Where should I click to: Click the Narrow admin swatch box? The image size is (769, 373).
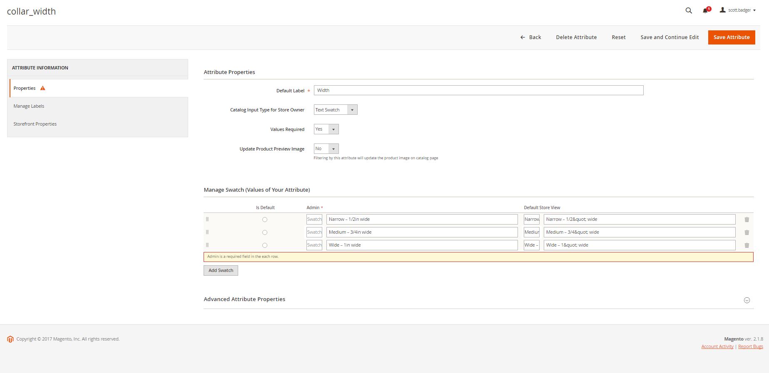(314, 219)
